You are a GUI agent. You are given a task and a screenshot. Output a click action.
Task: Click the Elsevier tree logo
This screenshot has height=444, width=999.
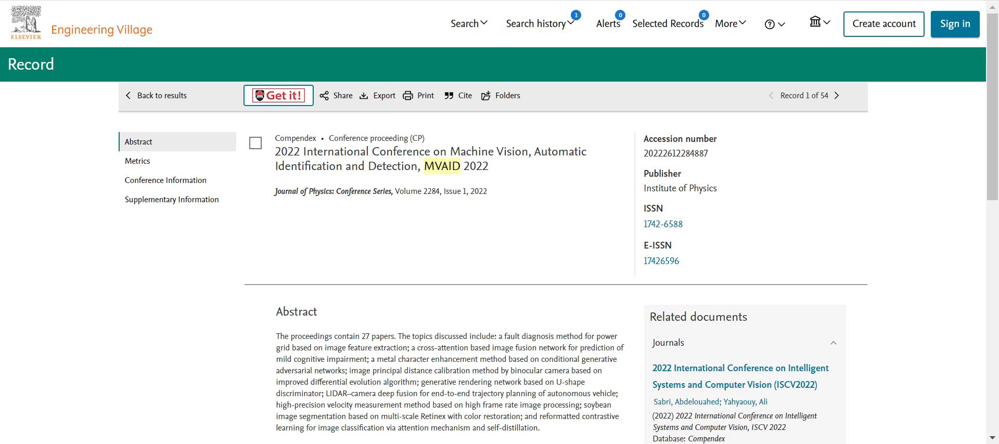click(26, 22)
